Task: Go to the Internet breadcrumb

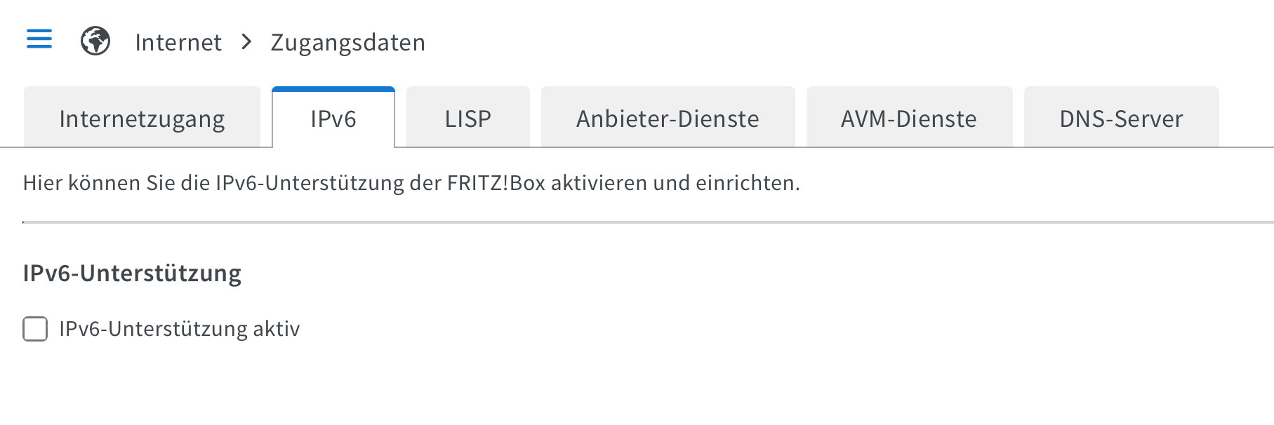Action: (x=178, y=42)
